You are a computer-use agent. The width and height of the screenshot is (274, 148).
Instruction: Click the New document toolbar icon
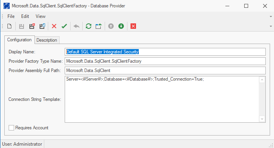pos(9,26)
